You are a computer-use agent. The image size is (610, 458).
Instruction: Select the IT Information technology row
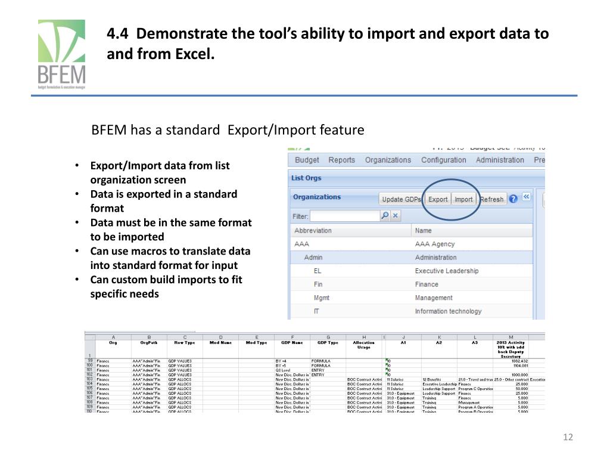[x=411, y=311]
